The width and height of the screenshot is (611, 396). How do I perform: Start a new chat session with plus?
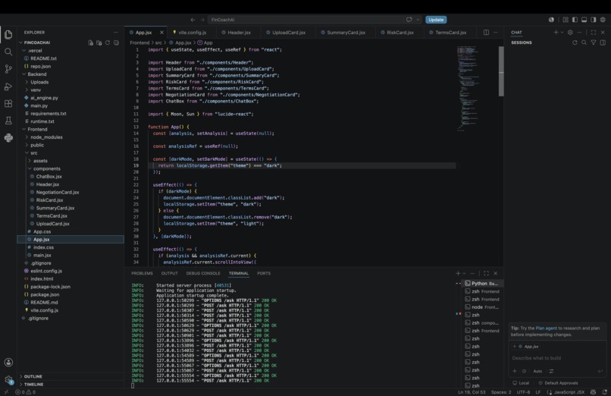(556, 33)
